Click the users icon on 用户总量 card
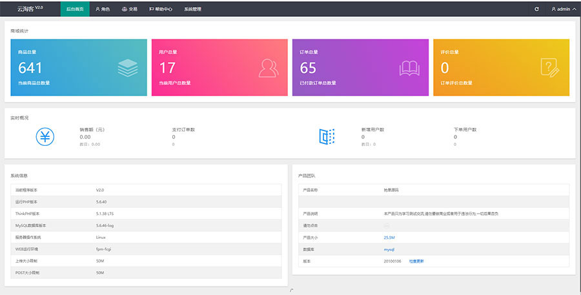The width and height of the screenshot is (581, 295). click(x=269, y=67)
